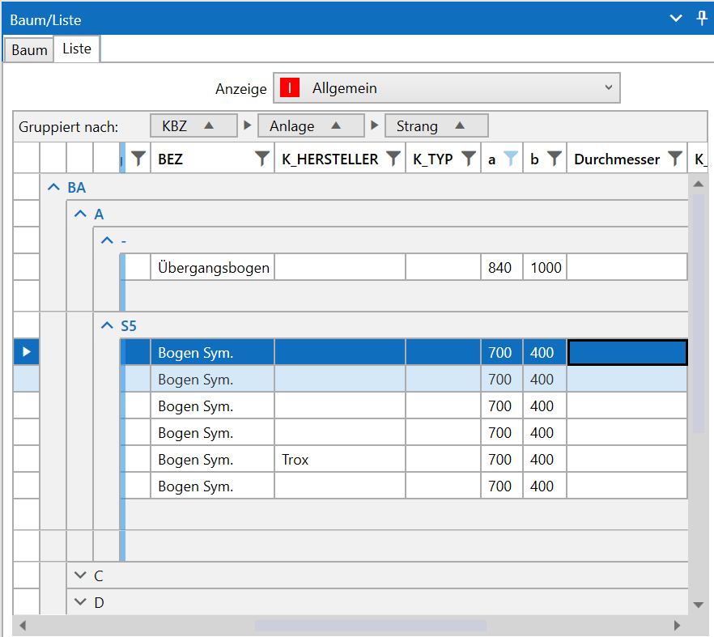Viewport: 714px width, 637px height.
Task: Open the filter for the BEZ column
Action: pyautogui.click(x=261, y=159)
